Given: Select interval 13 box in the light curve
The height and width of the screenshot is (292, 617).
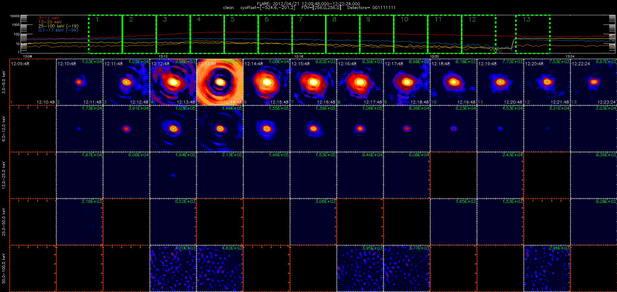Looking at the screenshot, I should click(x=533, y=34).
